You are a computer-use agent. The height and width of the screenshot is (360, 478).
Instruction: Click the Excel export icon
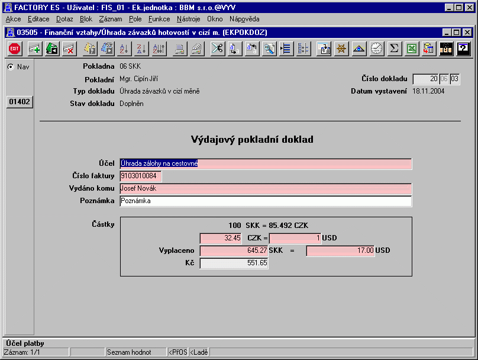pyautogui.click(x=412, y=49)
